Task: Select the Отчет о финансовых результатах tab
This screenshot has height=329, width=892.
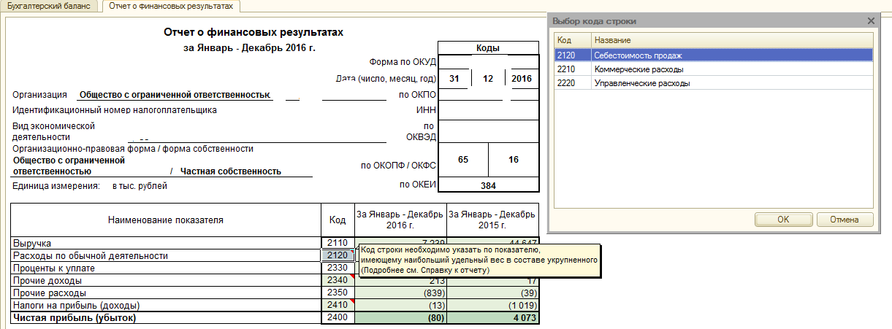Action: pyautogui.click(x=171, y=7)
